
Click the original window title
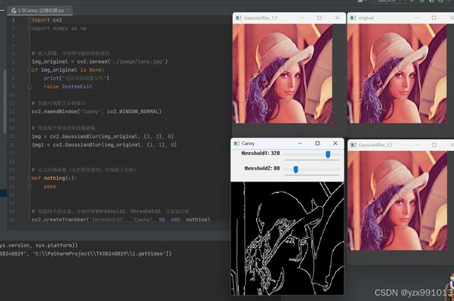click(366, 18)
